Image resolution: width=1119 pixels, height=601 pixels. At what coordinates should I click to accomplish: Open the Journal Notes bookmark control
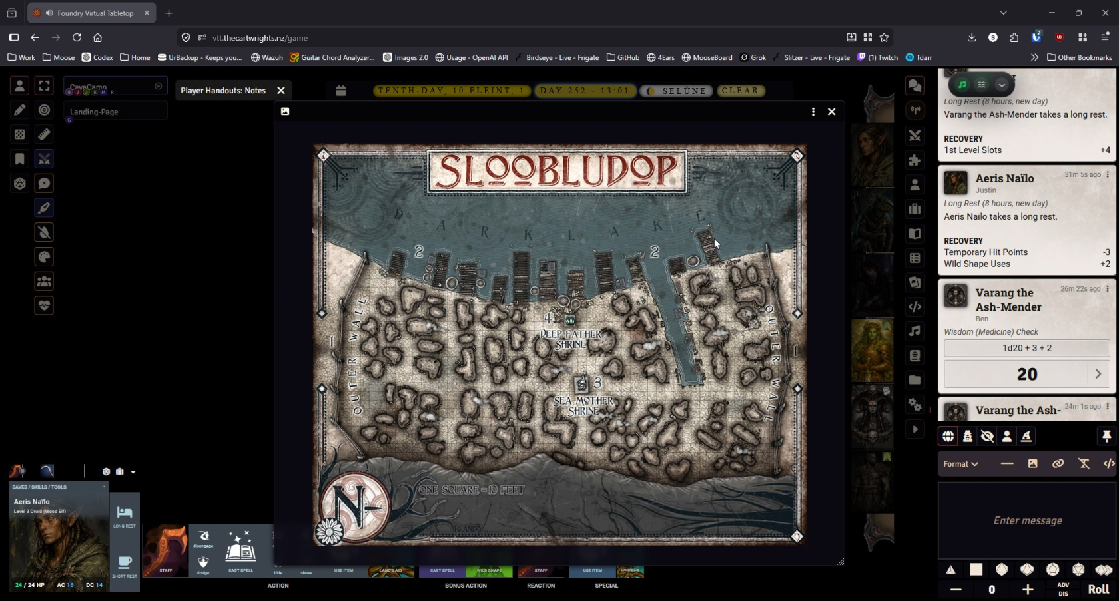[x=20, y=159]
